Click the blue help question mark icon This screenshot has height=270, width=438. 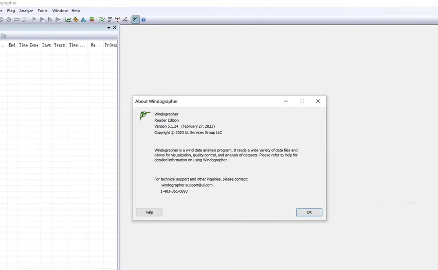point(143,20)
